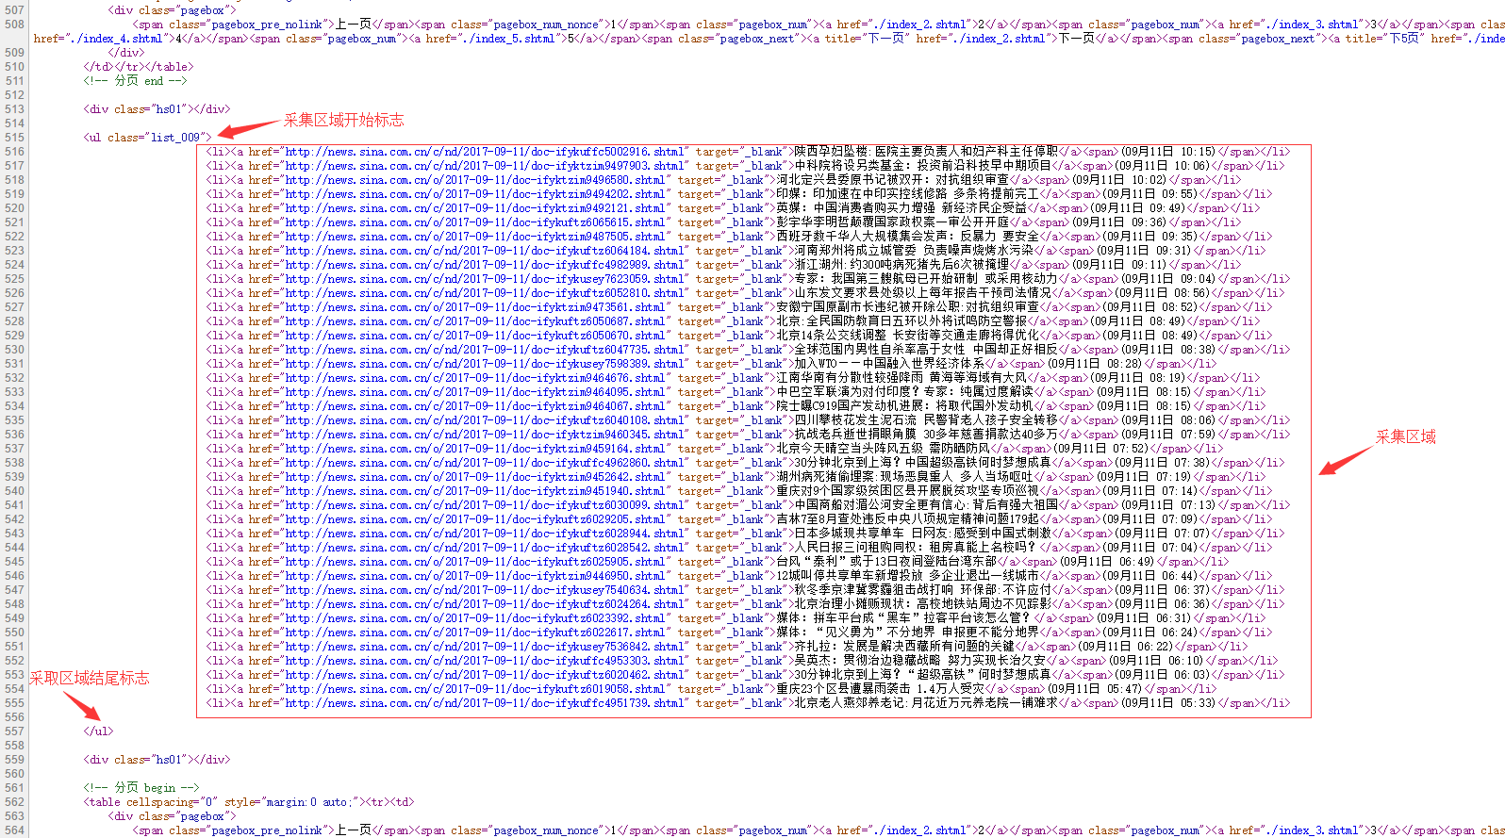Click the 采取区域结尾标志 annotation text
This screenshot has height=838, width=1505.
[x=90, y=679]
